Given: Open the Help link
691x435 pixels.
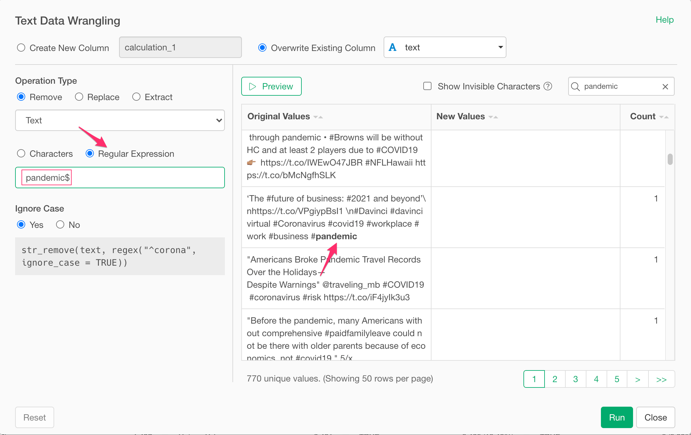Looking at the screenshot, I should coord(665,20).
